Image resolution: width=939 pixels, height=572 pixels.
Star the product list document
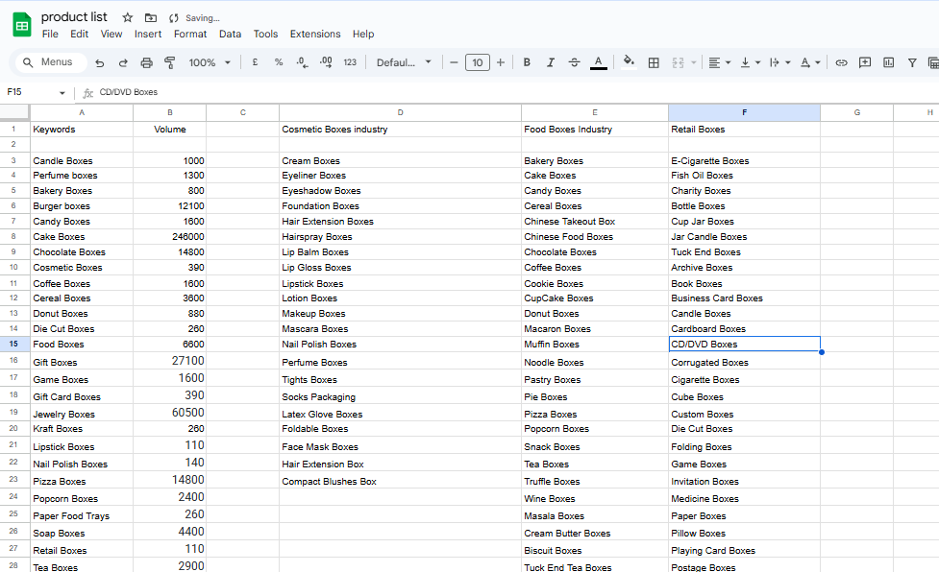[128, 17]
